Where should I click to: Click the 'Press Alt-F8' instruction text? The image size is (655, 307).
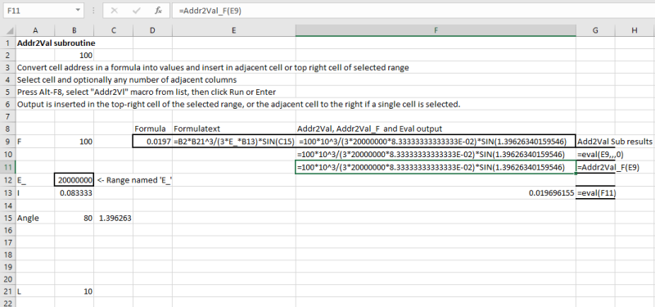coord(147,92)
